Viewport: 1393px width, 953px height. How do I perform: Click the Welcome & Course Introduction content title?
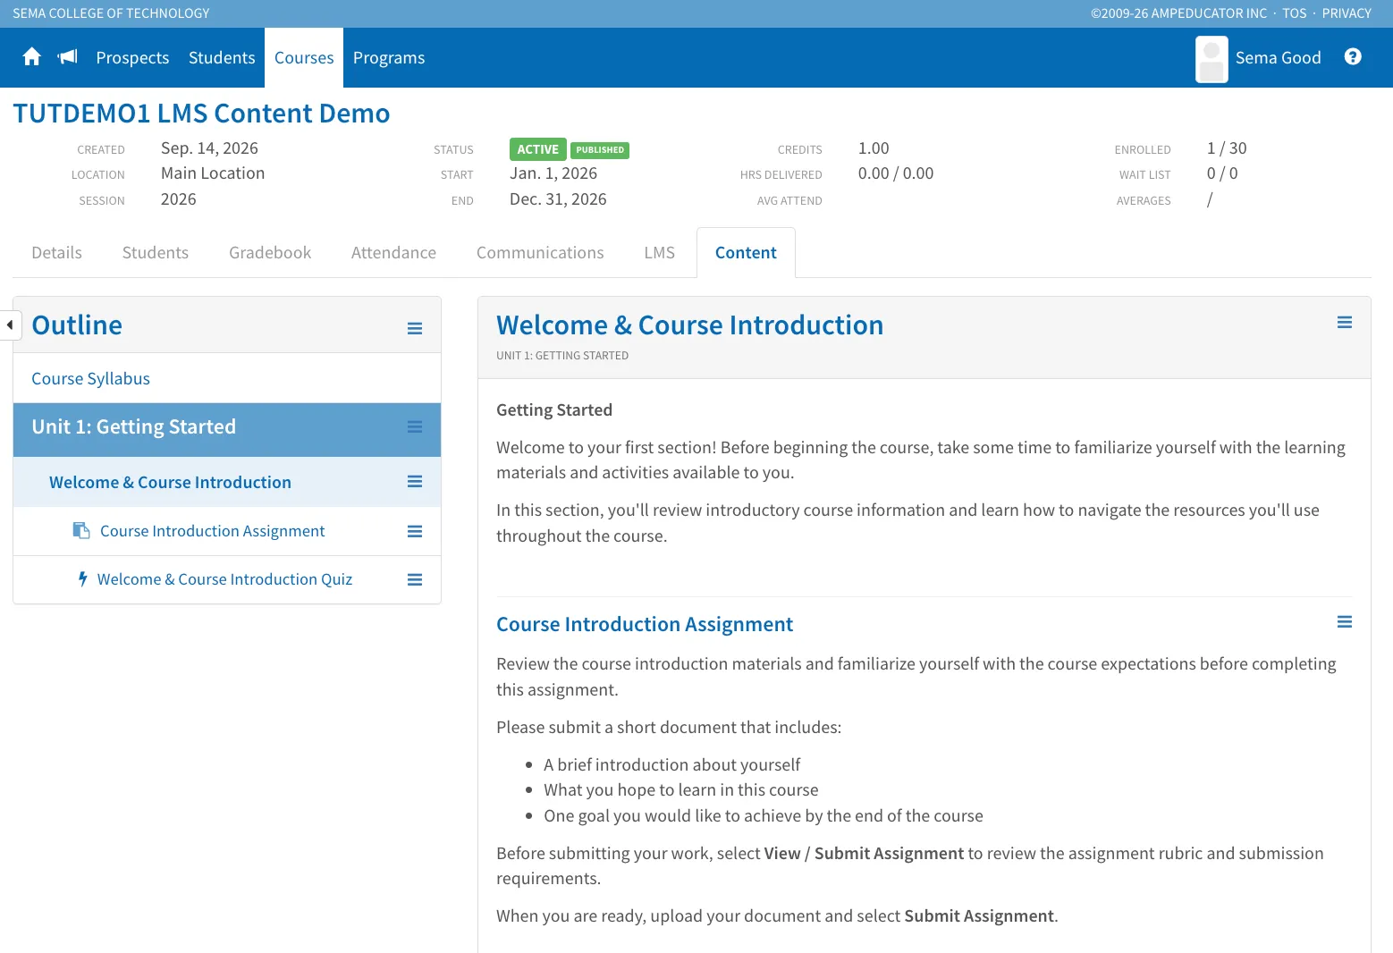689,325
